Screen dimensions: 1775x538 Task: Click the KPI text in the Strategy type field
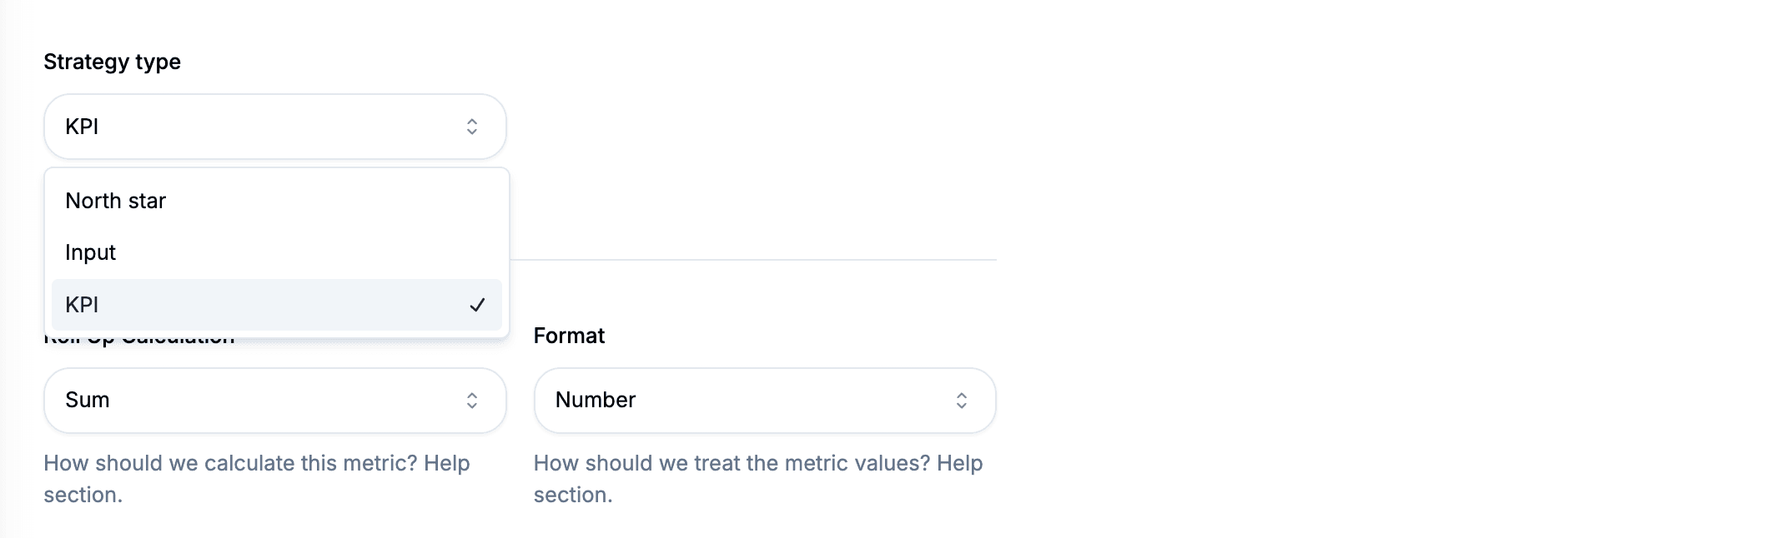(82, 127)
